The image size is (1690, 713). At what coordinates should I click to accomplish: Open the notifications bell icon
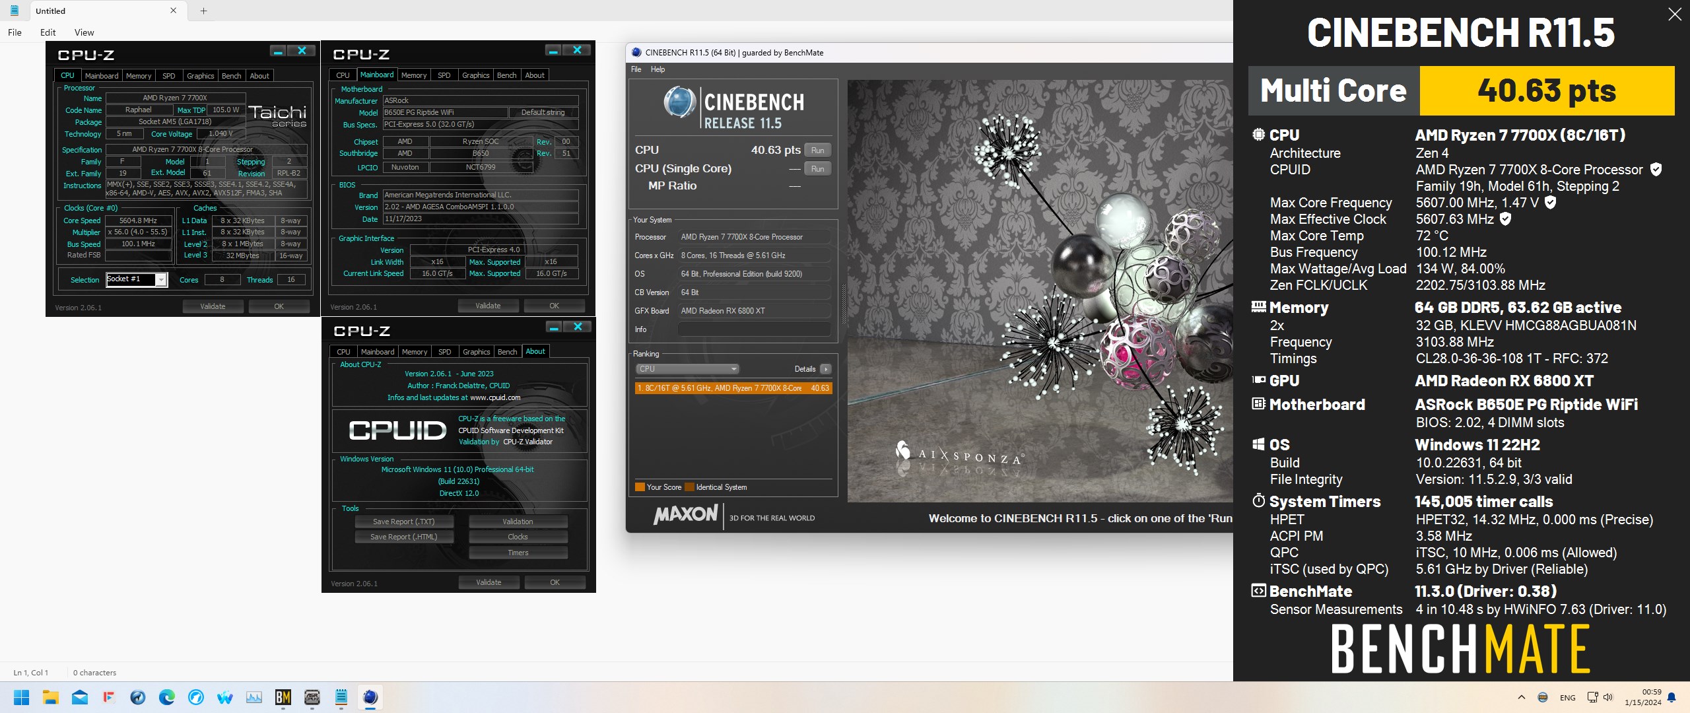pyautogui.click(x=1672, y=697)
